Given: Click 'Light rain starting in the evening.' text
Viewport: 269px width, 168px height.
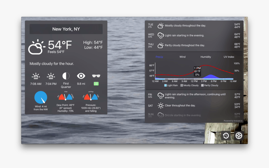Looking at the screenshot, I should (x=185, y=36).
